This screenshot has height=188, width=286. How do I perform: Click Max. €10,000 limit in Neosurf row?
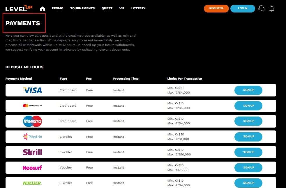(177, 170)
